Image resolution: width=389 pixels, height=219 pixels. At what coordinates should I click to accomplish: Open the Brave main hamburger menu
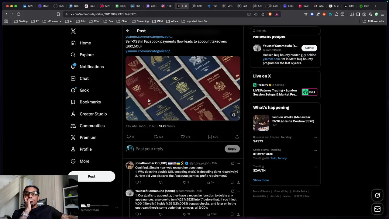tap(383, 14)
